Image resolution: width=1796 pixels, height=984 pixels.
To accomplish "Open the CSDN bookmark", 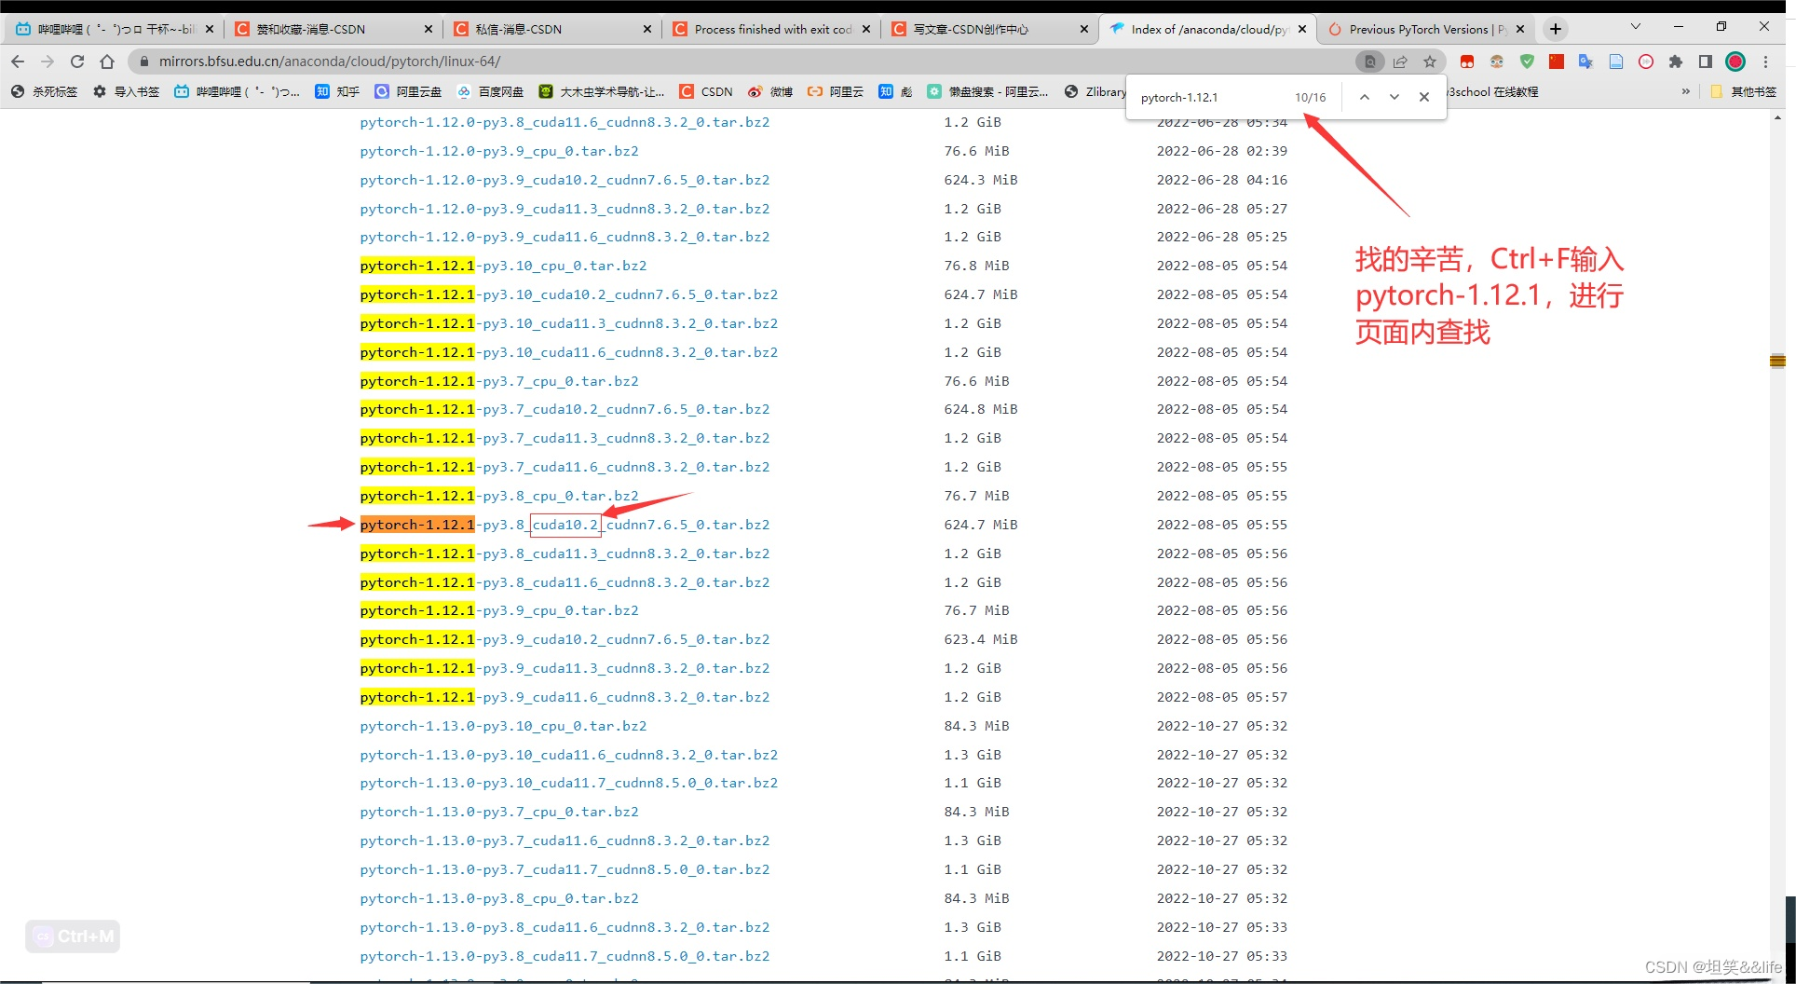I will [706, 91].
